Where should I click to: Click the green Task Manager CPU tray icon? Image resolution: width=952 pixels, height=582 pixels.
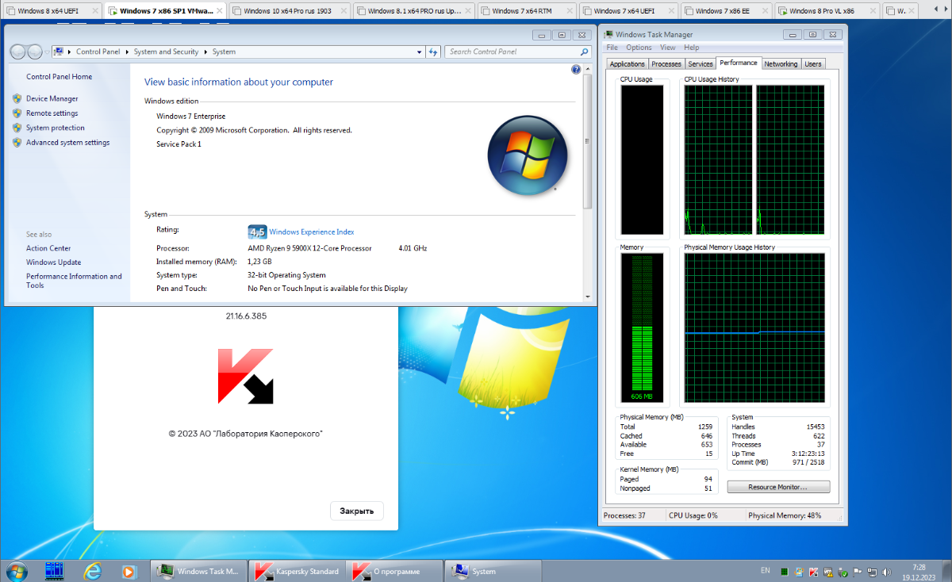click(784, 571)
